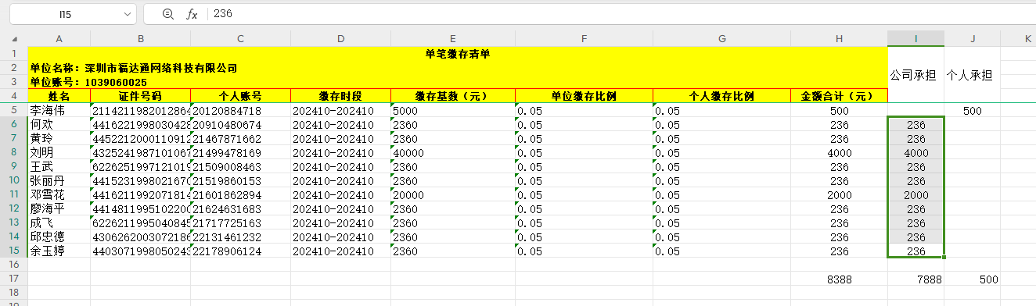Select column I header
Screen dimensions: 1036x306
(x=915, y=38)
